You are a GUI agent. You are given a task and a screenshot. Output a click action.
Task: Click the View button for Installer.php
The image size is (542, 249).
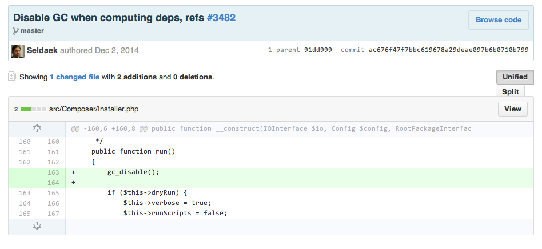(x=512, y=109)
